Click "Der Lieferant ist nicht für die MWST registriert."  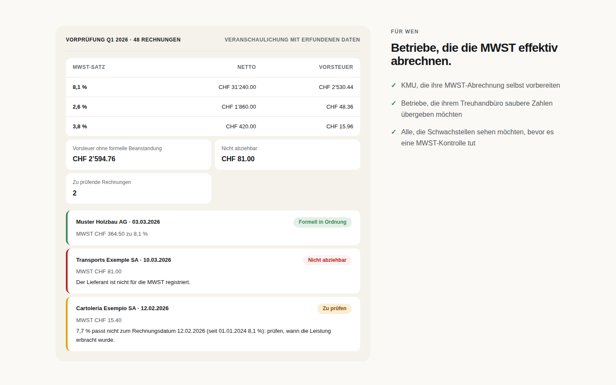pyautogui.click(x=133, y=282)
